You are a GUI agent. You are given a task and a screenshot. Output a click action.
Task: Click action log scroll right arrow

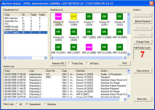pos(125,99)
